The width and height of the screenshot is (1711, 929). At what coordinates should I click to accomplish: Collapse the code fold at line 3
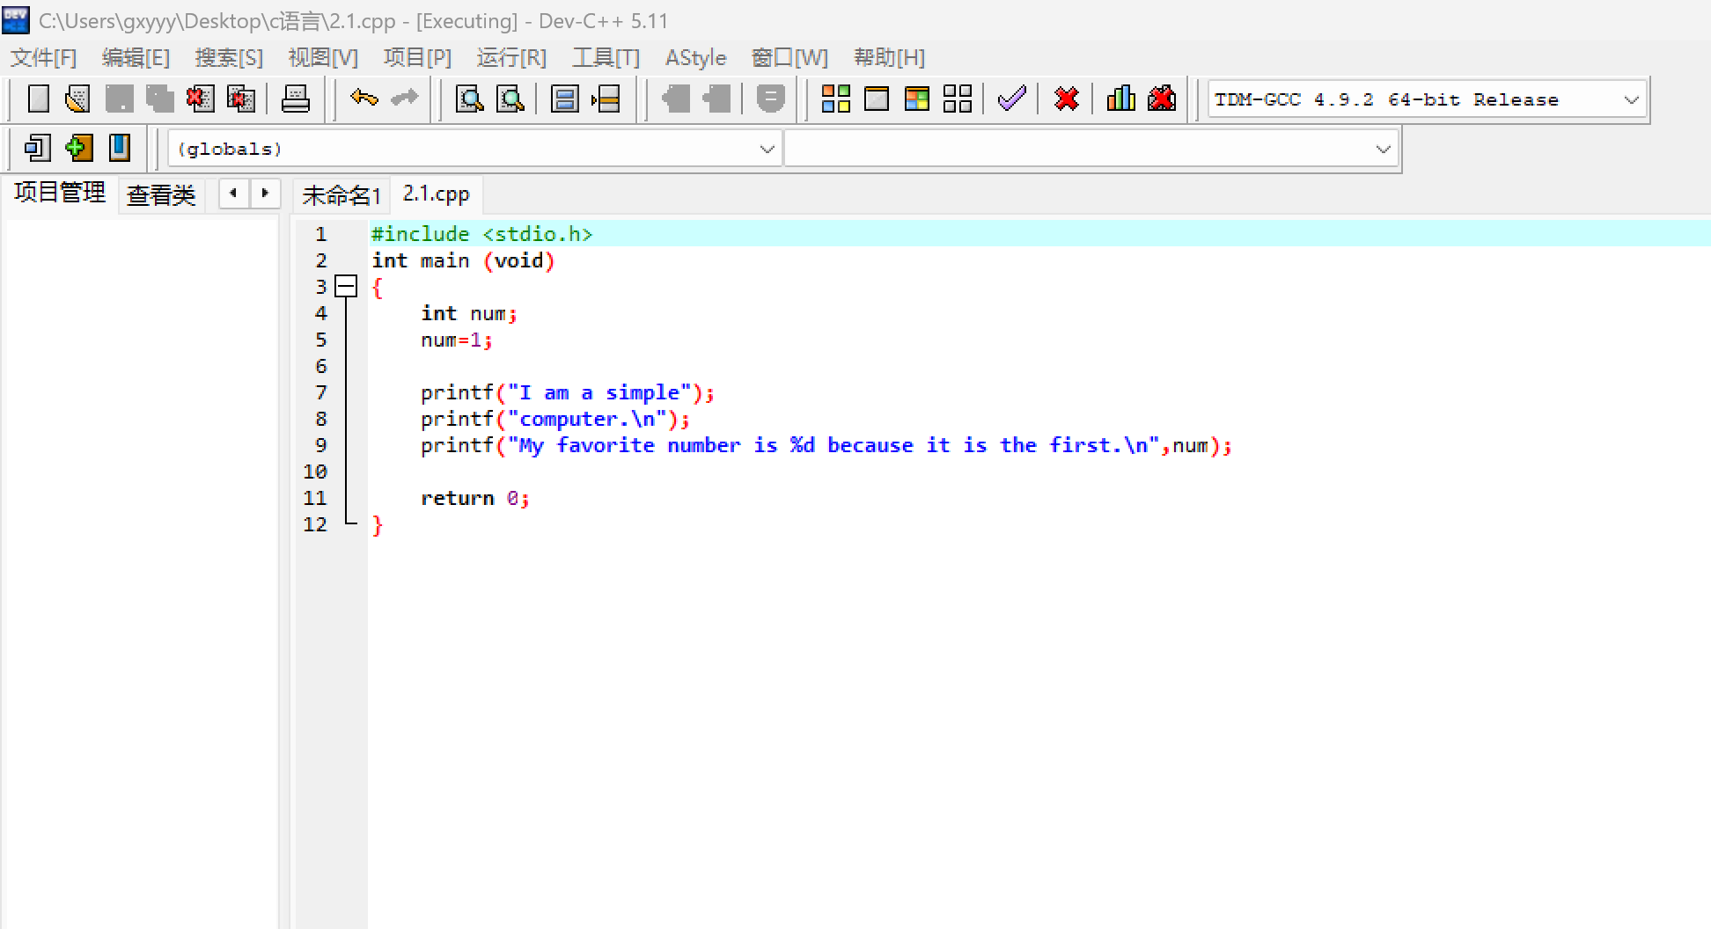click(347, 287)
